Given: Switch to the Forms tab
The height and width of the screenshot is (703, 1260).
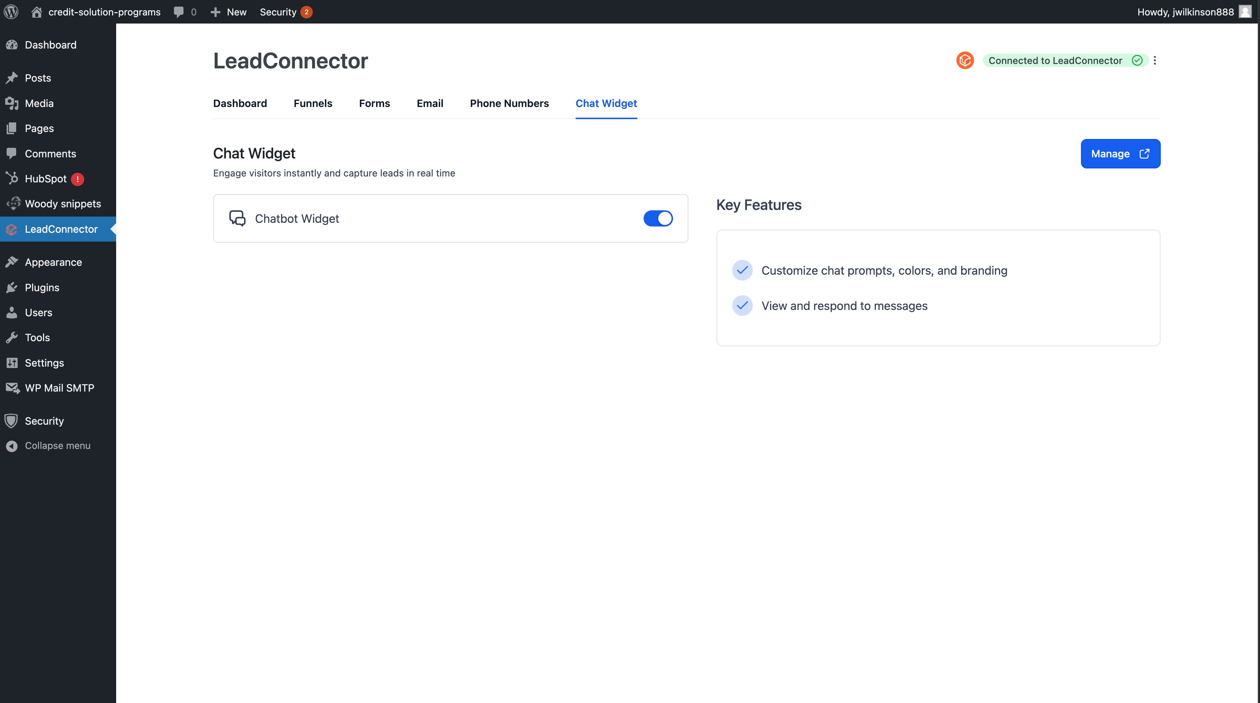Looking at the screenshot, I should tap(374, 103).
